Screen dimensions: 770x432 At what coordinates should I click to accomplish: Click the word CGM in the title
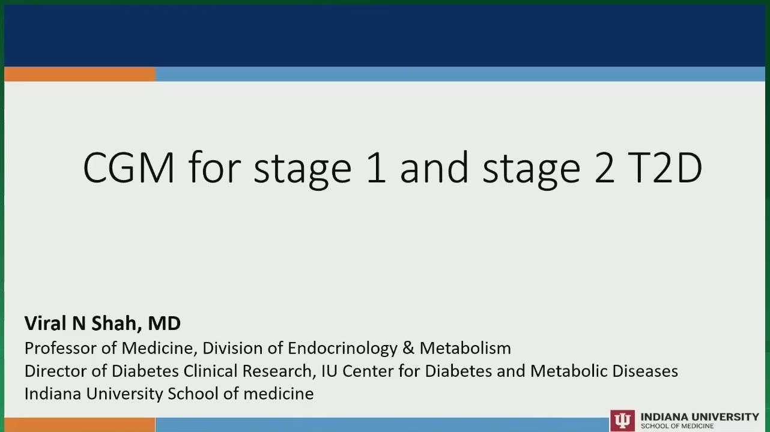pyautogui.click(x=129, y=168)
